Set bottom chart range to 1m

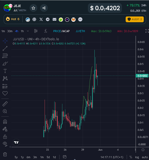(42, 157)
